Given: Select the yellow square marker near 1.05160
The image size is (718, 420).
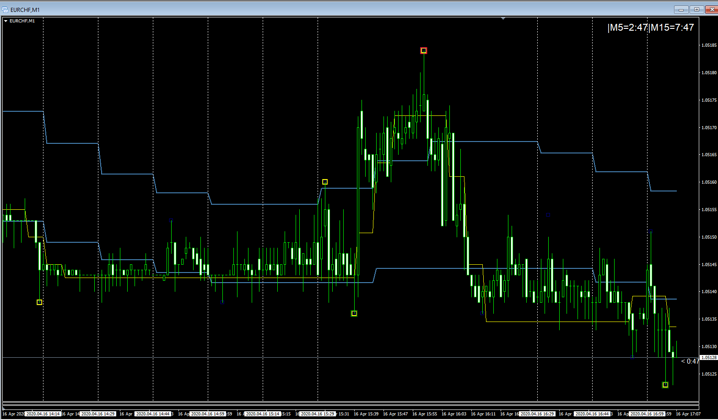Looking at the screenshot, I should click(x=325, y=182).
